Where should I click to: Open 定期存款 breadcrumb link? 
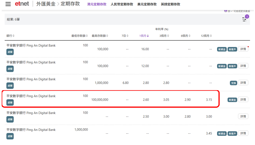[70, 4]
